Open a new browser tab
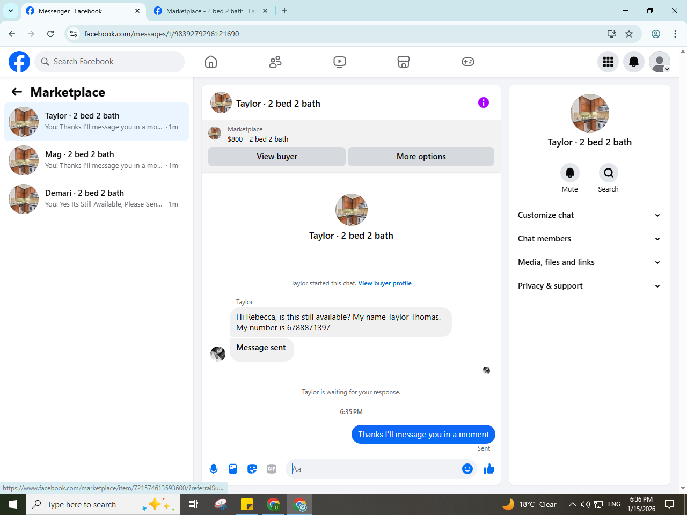 pyautogui.click(x=284, y=11)
